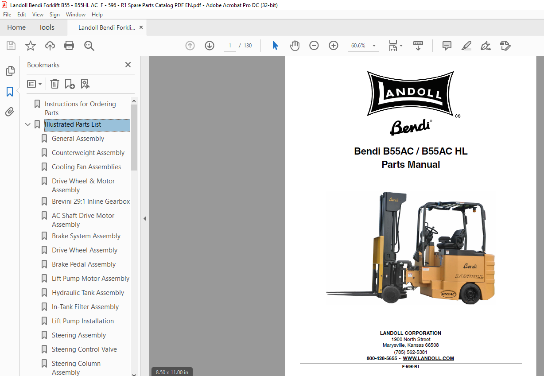Screen dimensions: 544x376
Task: Select Instructions for Ordering Parts bookmark
Action: click(80, 109)
